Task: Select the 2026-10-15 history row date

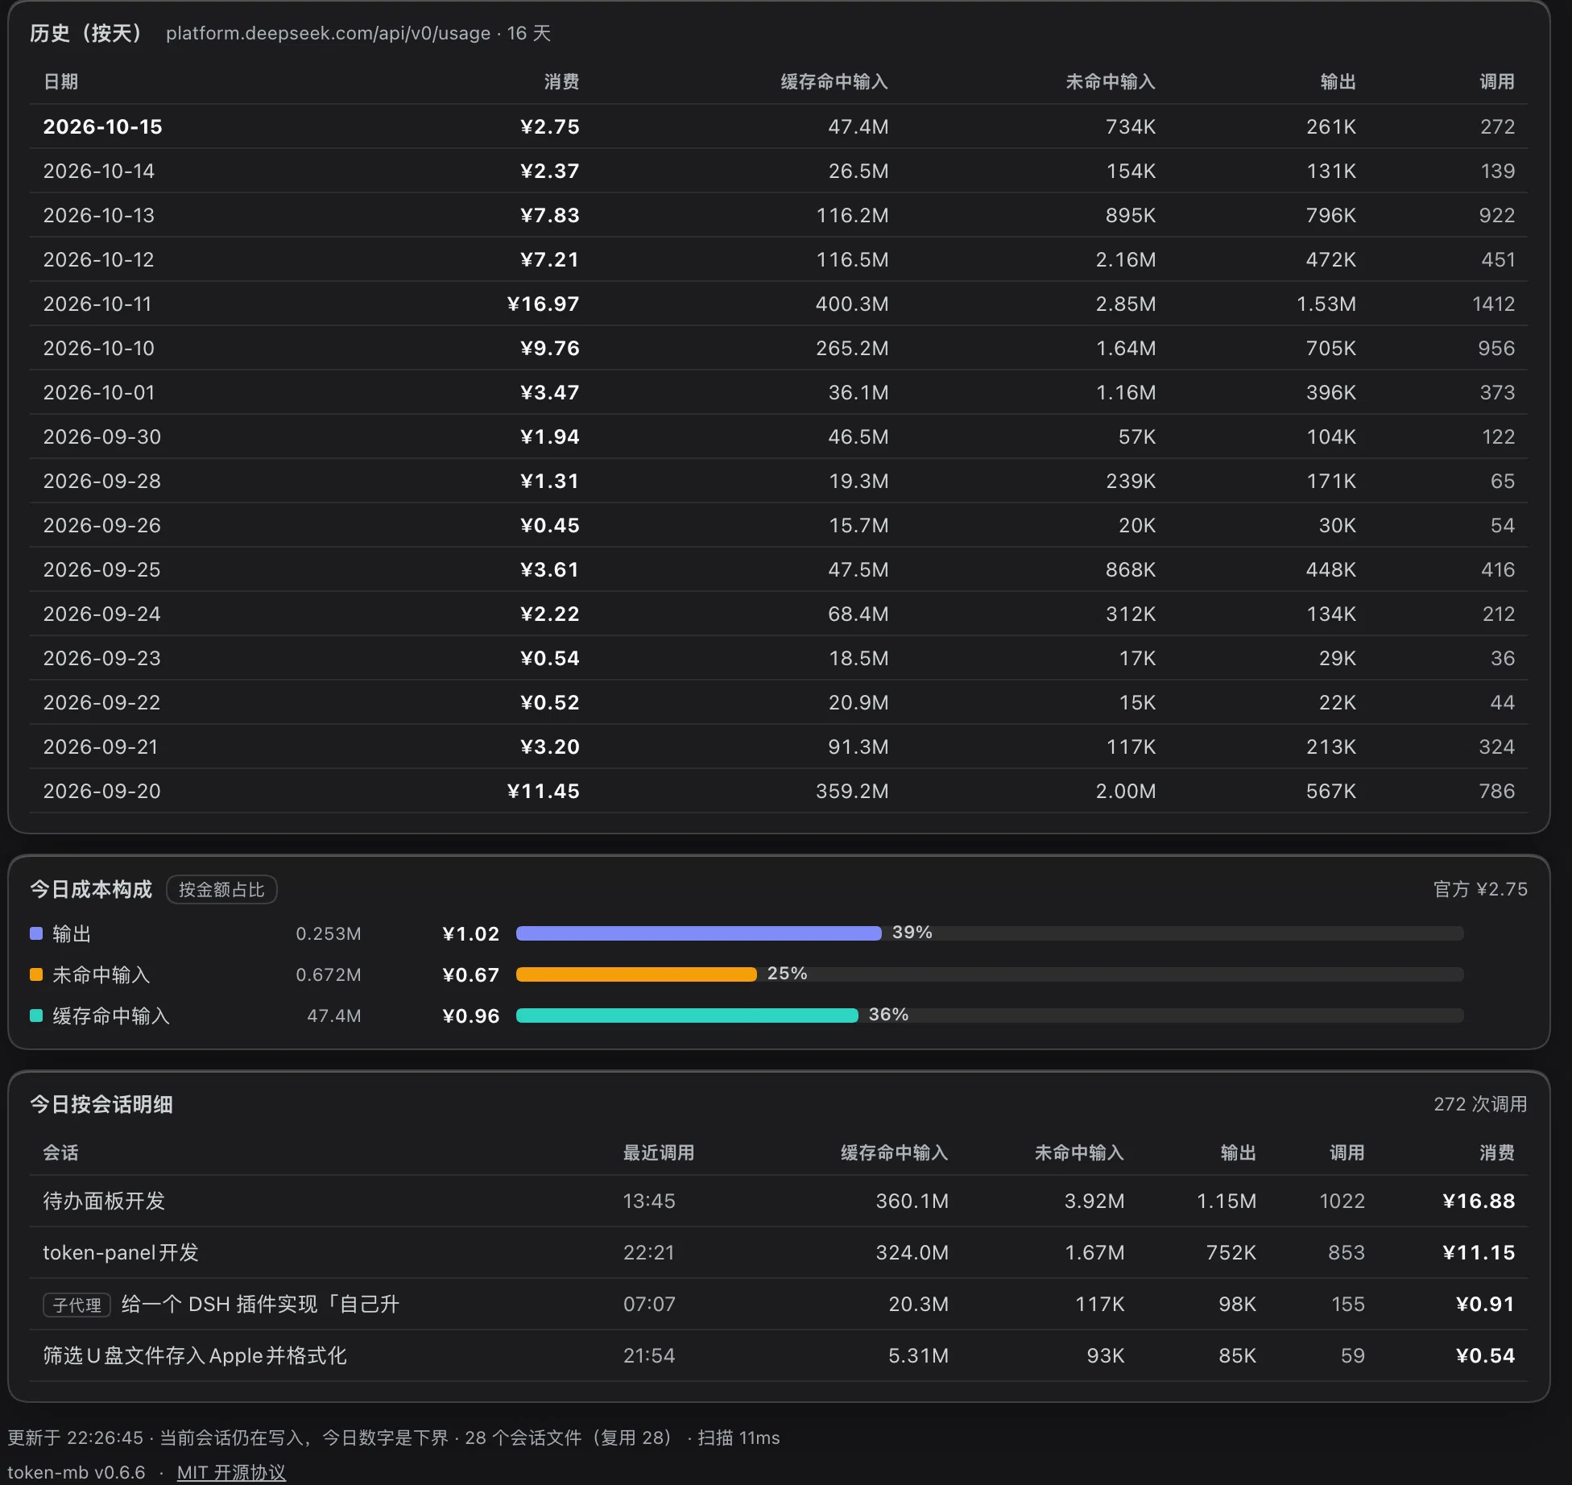Action: click(x=103, y=126)
